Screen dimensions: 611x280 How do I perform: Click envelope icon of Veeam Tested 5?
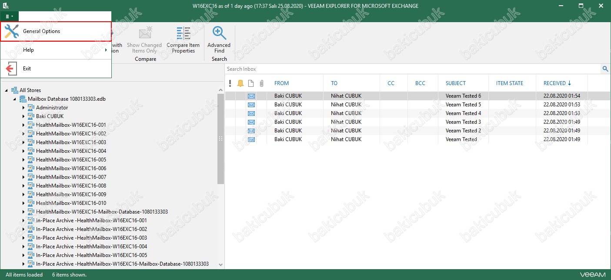[x=251, y=105]
